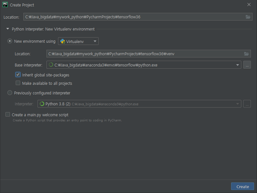Click the 'Create Project' title text
The image size is (257, 193).
(x=22, y=5)
